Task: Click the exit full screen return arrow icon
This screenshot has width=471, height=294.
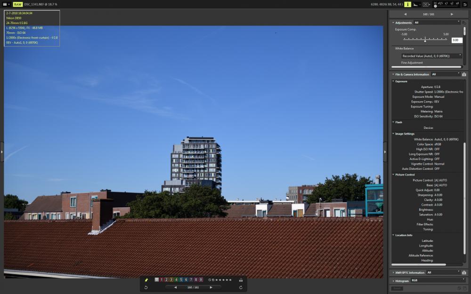Action: [465, 4]
